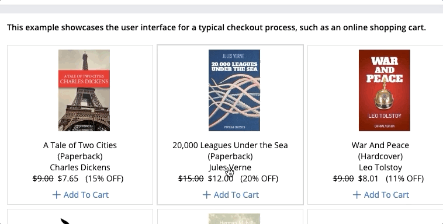Select the A Tale of Two Cities title text
Image resolution: width=443 pixels, height=224 pixels.
(80, 145)
